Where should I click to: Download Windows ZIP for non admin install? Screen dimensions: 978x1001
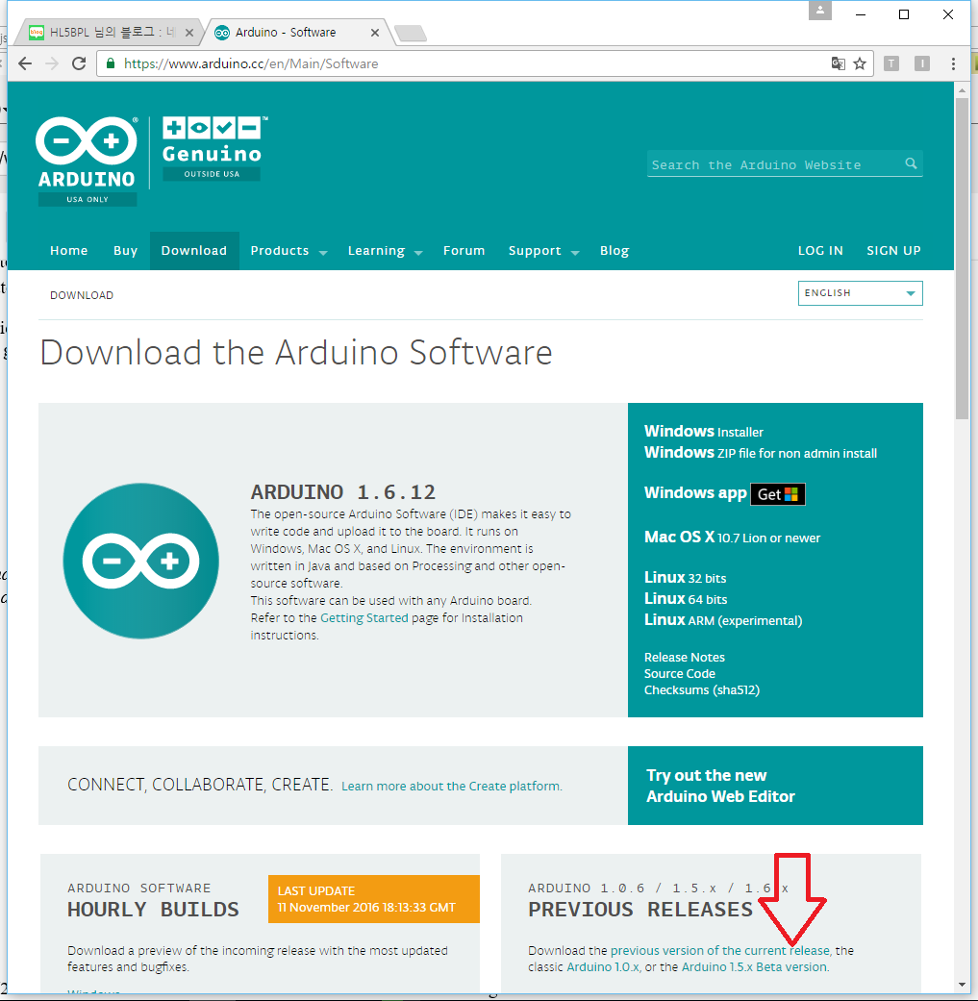point(761,453)
